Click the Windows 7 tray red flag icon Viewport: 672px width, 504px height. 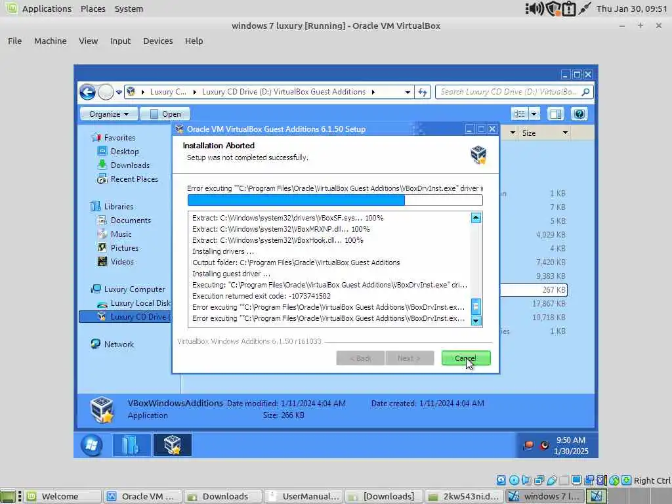point(528,446)
